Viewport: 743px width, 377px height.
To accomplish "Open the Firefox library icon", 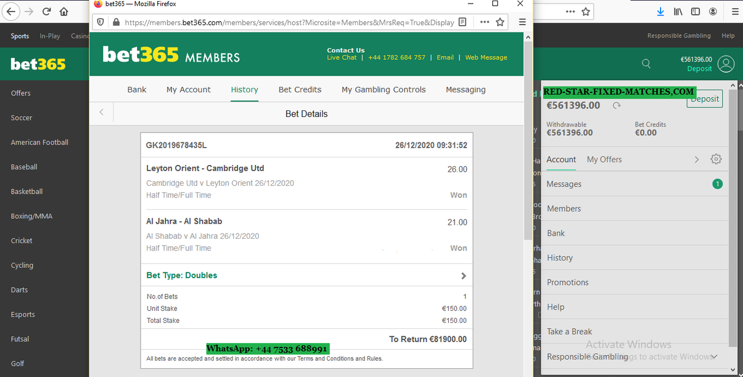I will (678, 11).
